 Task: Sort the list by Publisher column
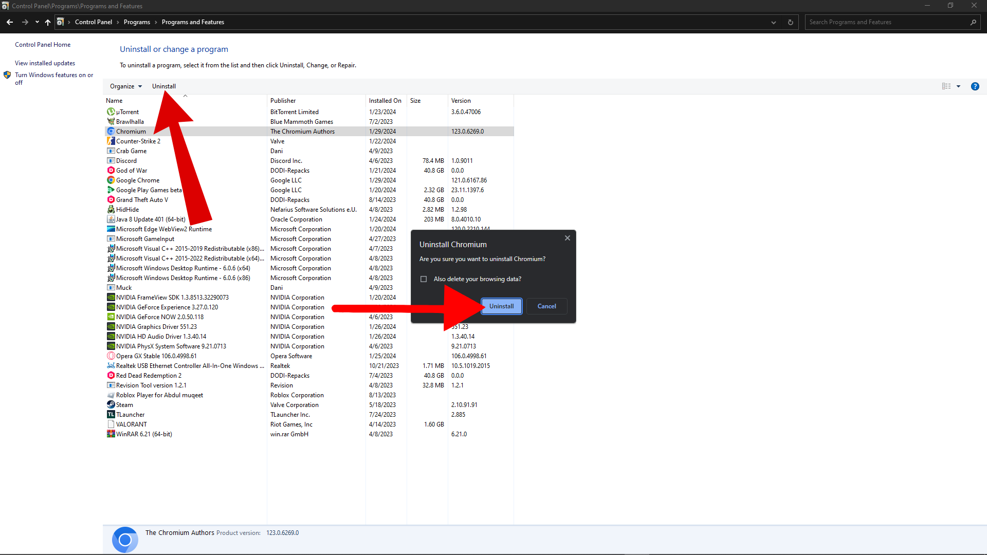(283, 101)
